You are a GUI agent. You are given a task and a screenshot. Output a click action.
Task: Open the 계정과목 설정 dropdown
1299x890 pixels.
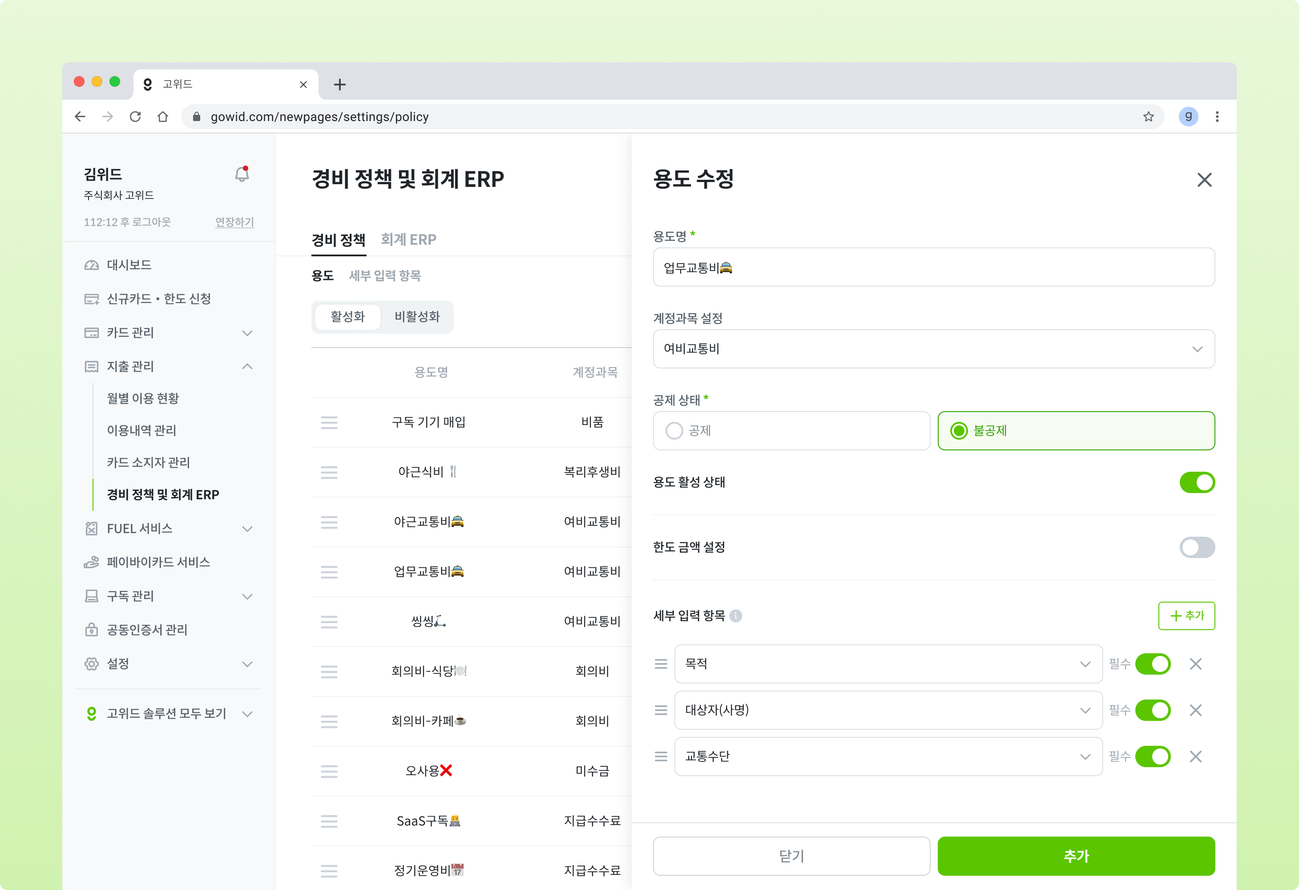point(933,349)
